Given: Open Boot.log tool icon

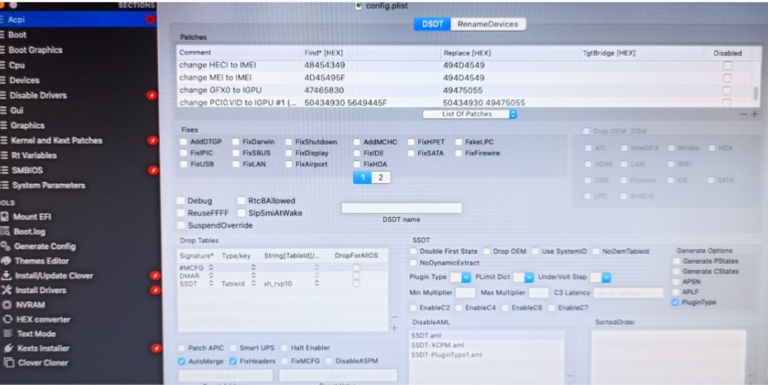Looking at the screenshot, I should pos(5,231).
